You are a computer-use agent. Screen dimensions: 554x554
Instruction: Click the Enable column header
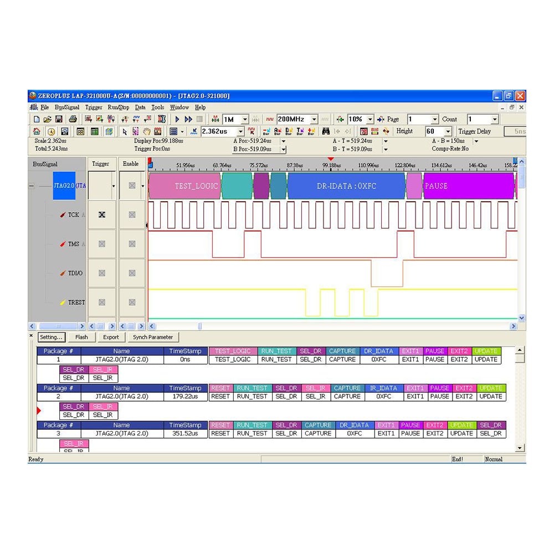click(131, 164)
